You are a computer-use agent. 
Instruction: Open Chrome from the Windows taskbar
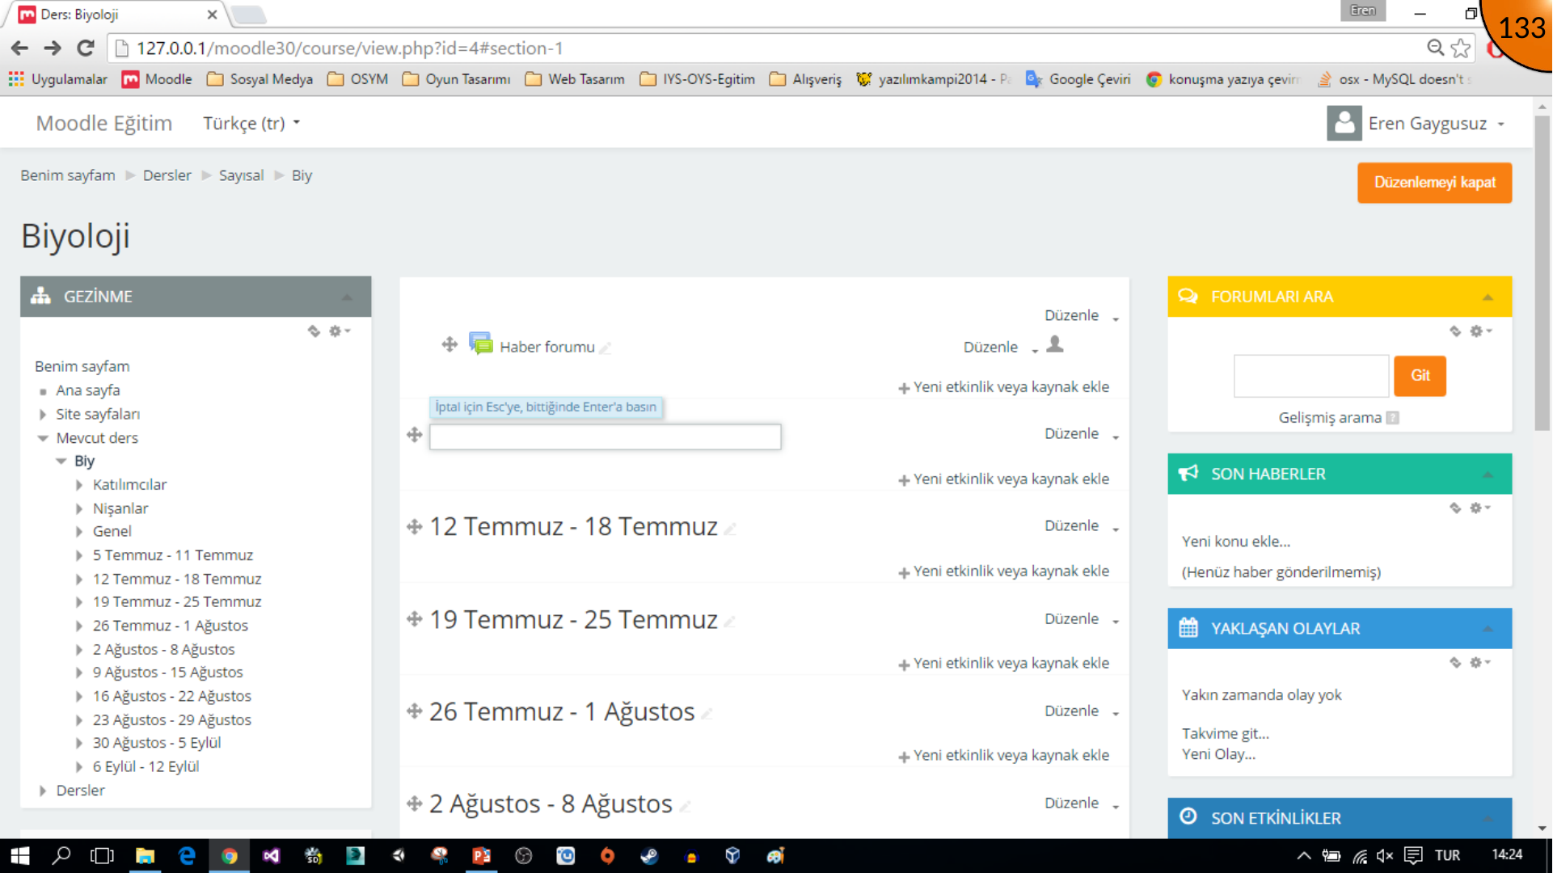coord(229,856)
